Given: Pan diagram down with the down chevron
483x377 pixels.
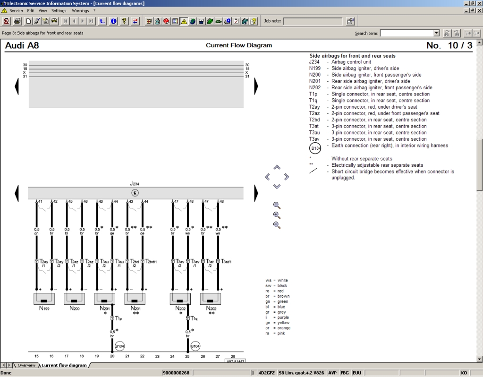Looking at the screenshot, I should [277, 186].
